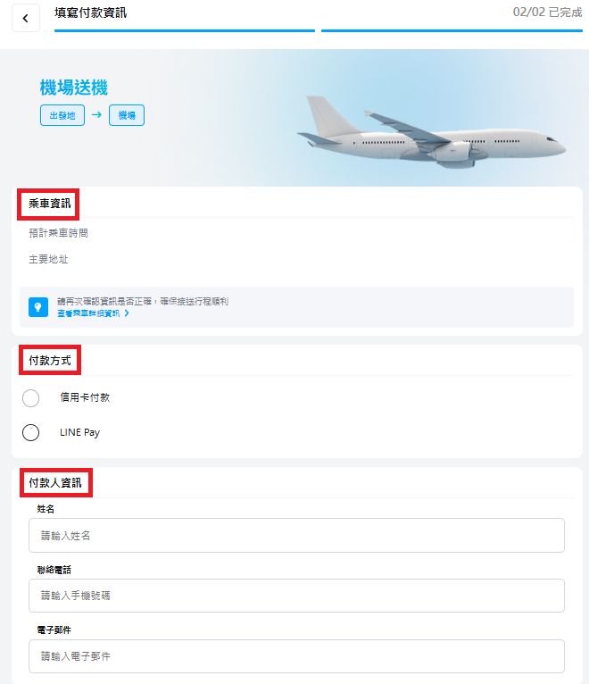Focus the 請輸入姓名 name field
This screenshot has width=589, height=684.
[296, 535]
